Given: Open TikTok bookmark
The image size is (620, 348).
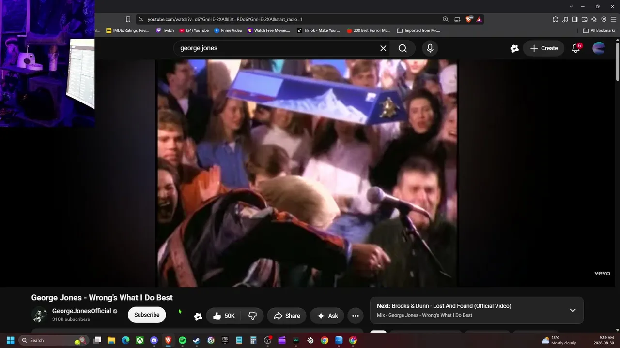Looking at the screenshot, I should (318, 30).
